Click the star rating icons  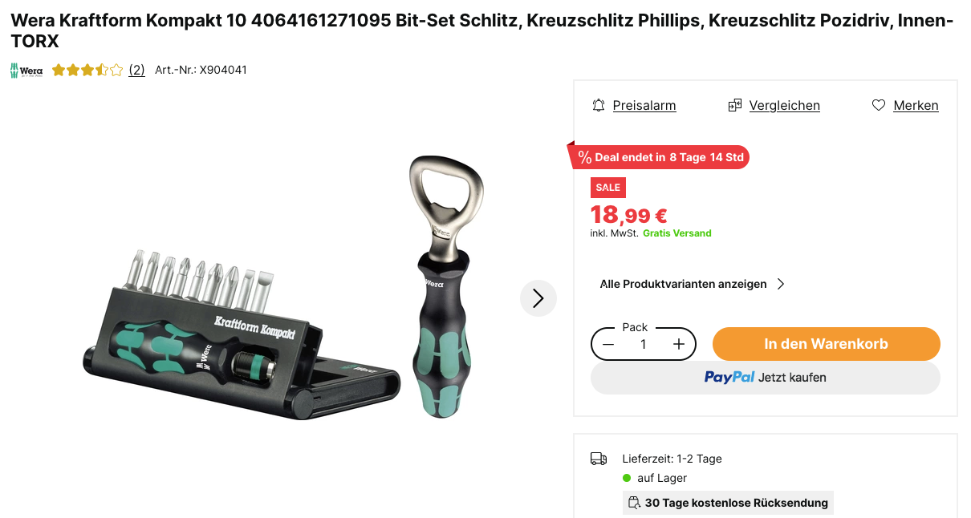tap(87, 70)
